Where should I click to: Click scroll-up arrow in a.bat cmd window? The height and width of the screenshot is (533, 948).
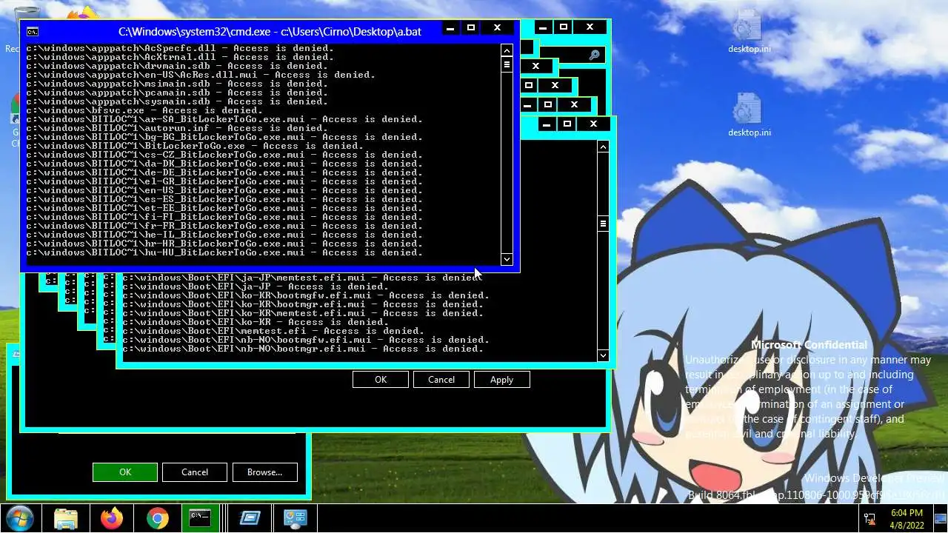pos(507,50)
